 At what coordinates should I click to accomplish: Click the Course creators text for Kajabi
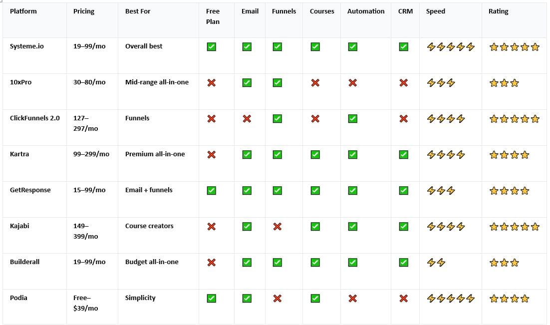pyautogui.click(x=149, y=226)
